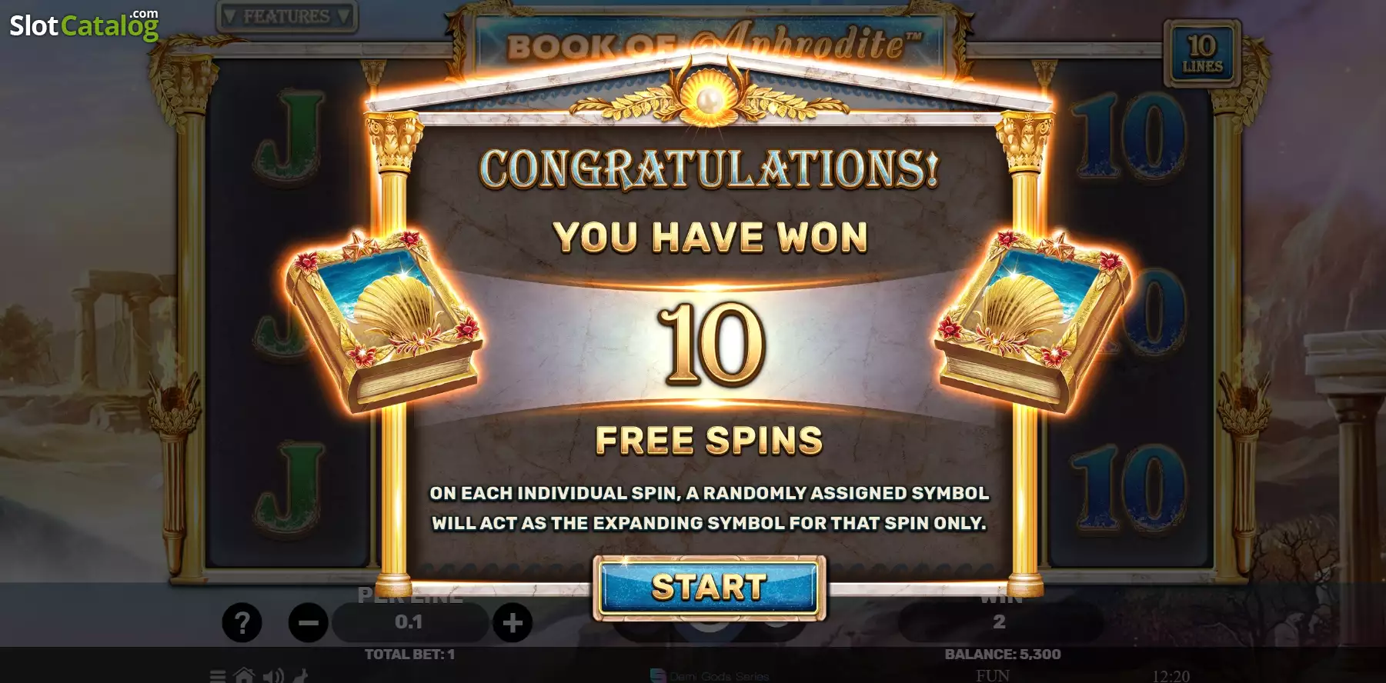Open the 10 Lines paylines badge
The height and width of the screenshot is (683, 1386).
(1202, 52)
